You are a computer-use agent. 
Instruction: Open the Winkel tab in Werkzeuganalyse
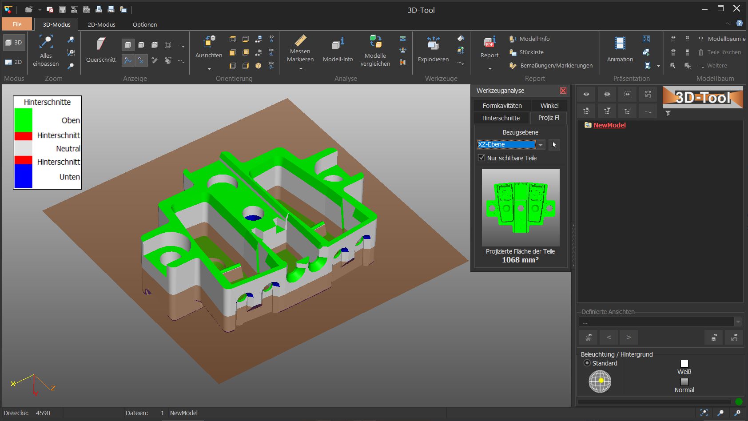[x=549, y=105]
